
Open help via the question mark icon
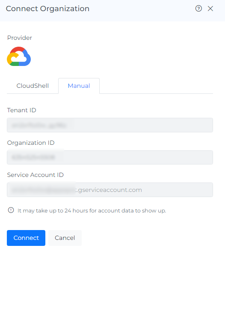[x=198, y=9]
